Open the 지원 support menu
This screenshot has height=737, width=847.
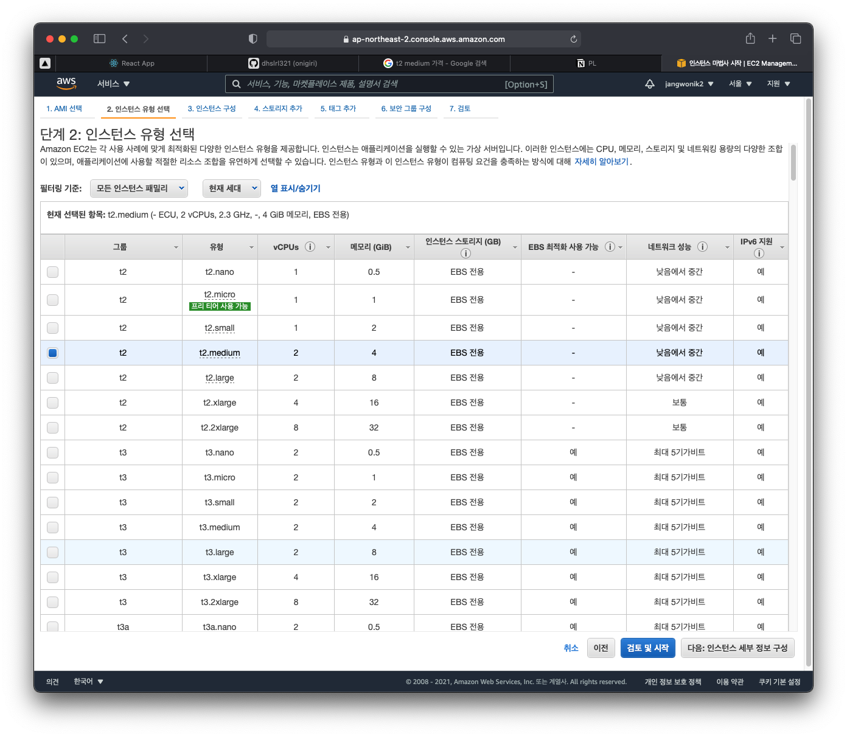pyautogui.click(x=778, y=84)
